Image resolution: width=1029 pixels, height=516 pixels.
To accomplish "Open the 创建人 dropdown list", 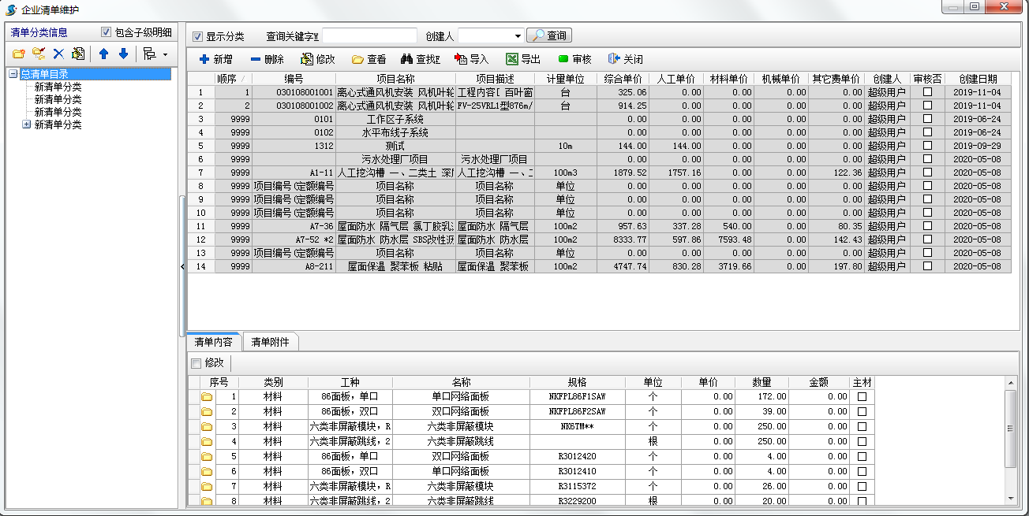I will coord(518,35).
